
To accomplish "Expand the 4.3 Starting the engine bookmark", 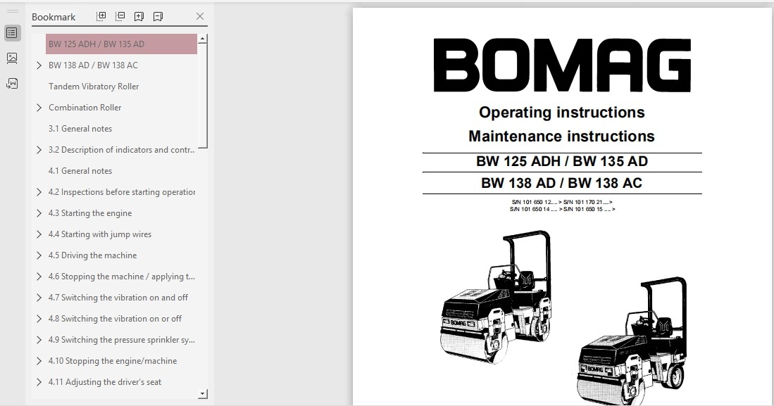I will 39,213.
